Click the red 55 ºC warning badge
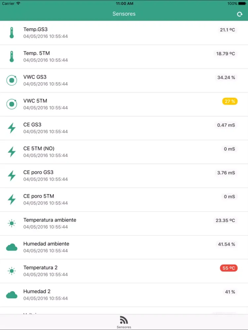This screenshot has height=330, width=248. click(x=228, y=268)
